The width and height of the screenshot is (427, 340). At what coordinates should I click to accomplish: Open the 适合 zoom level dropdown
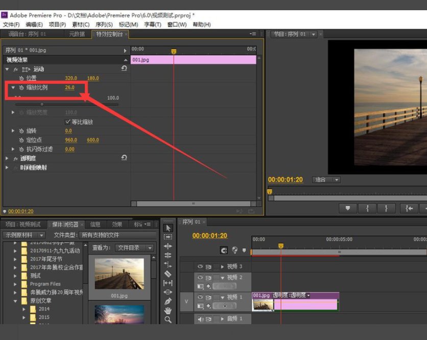pos(327,180)
